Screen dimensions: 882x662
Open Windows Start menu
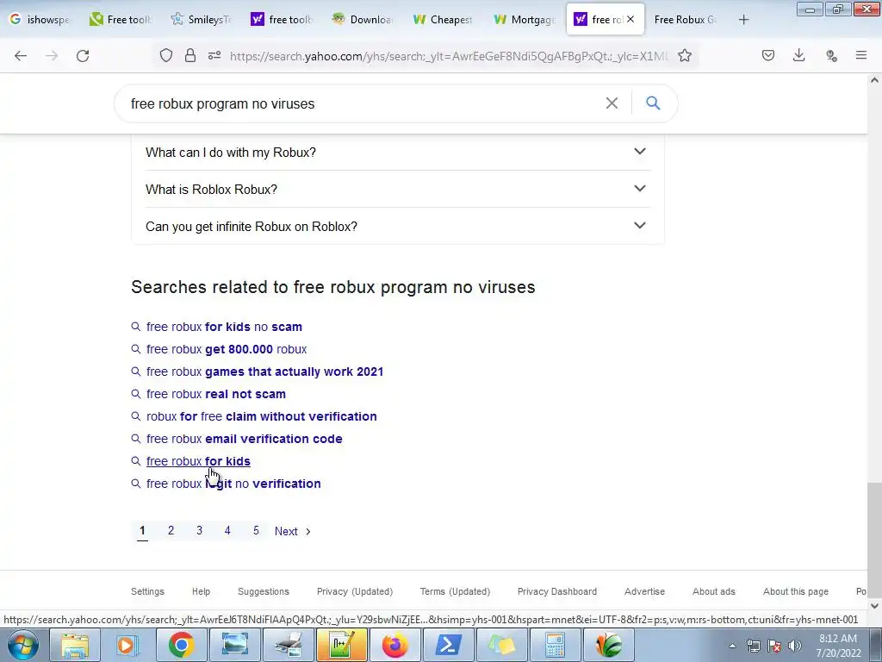pos(23,645)
